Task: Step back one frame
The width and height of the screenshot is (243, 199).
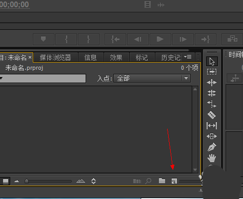Action: pos(138,39)
